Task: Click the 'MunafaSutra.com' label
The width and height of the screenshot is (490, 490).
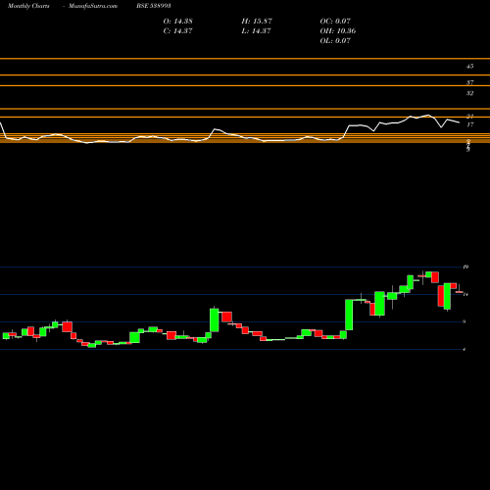Action: [x=93, y=6]
